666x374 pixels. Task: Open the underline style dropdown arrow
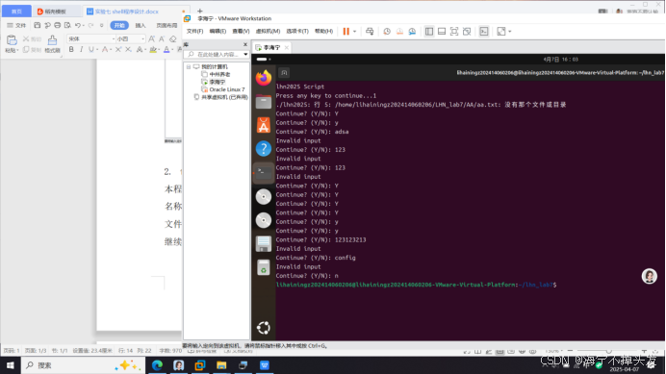pyautogui.click(x=97, y=50)
